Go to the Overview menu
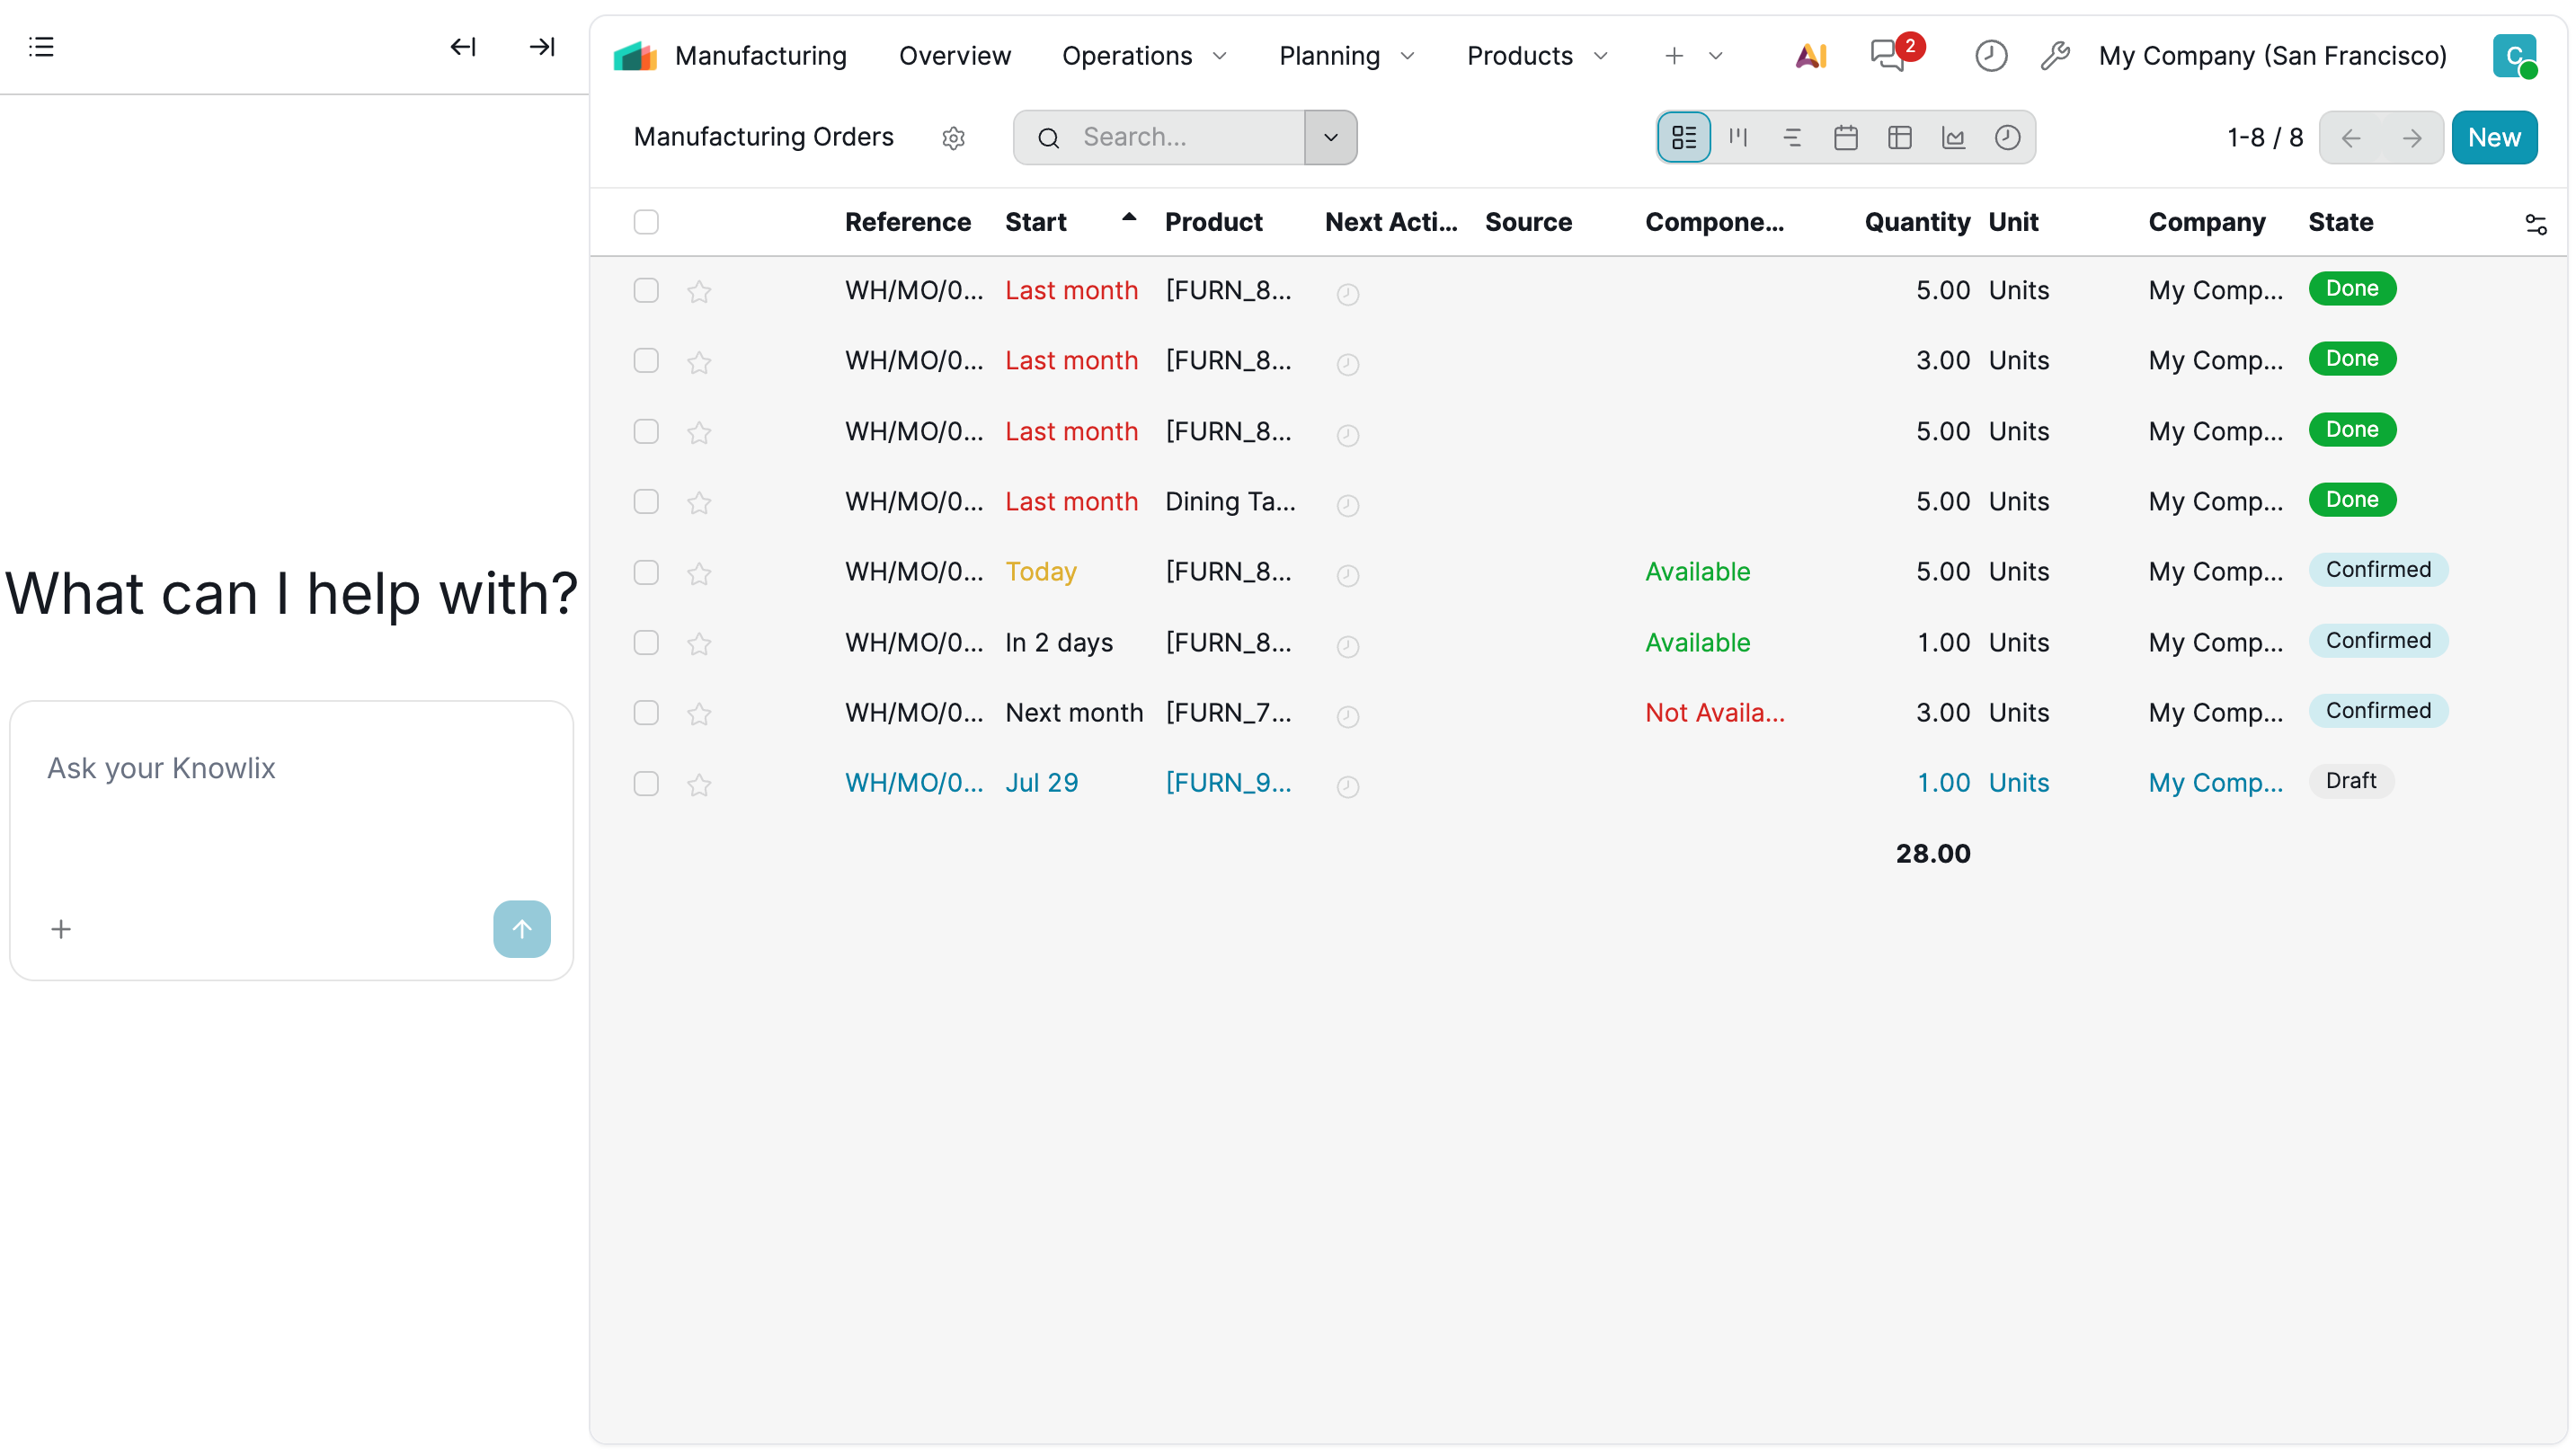Image resolution: width=2576 pixels, height=1454 pixels. [954, 55]
